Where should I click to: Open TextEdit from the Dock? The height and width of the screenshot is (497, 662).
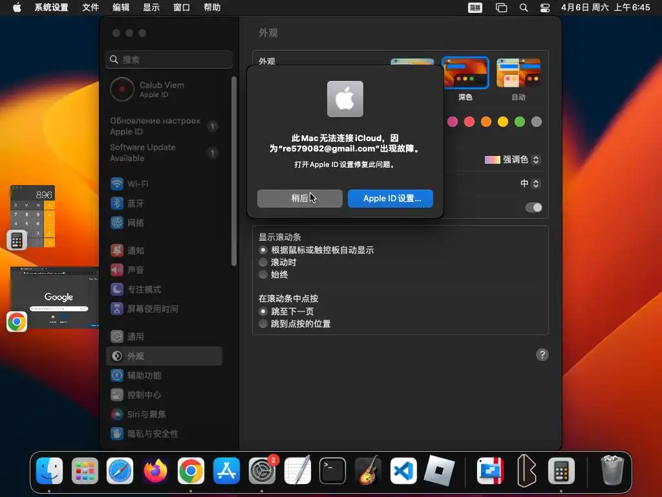[x=297, y=470]
